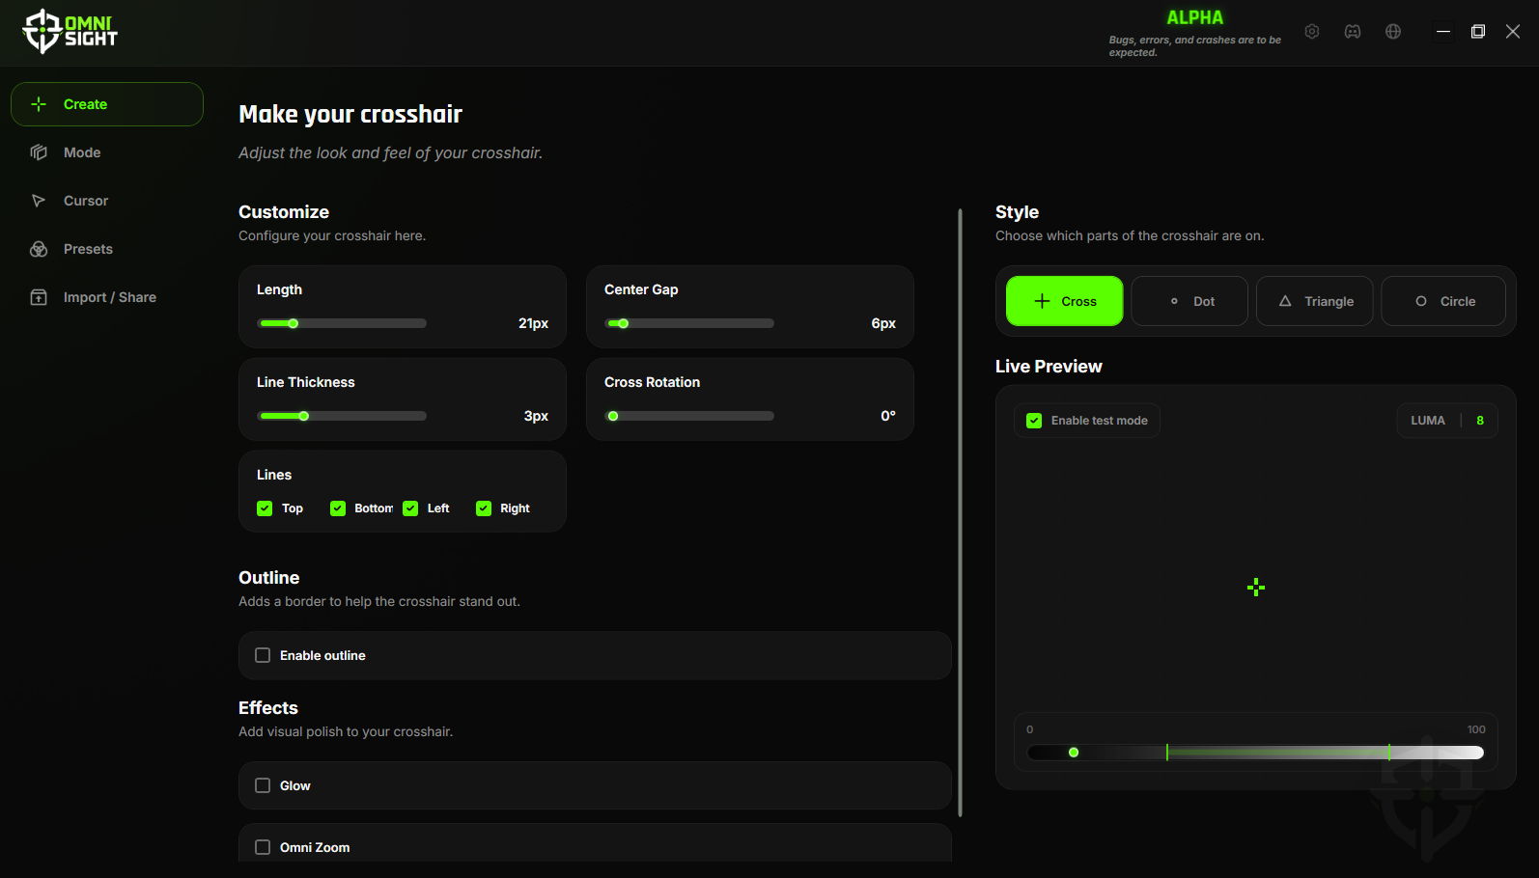Choose the Triangle crosshair style

click(1315, 301)
